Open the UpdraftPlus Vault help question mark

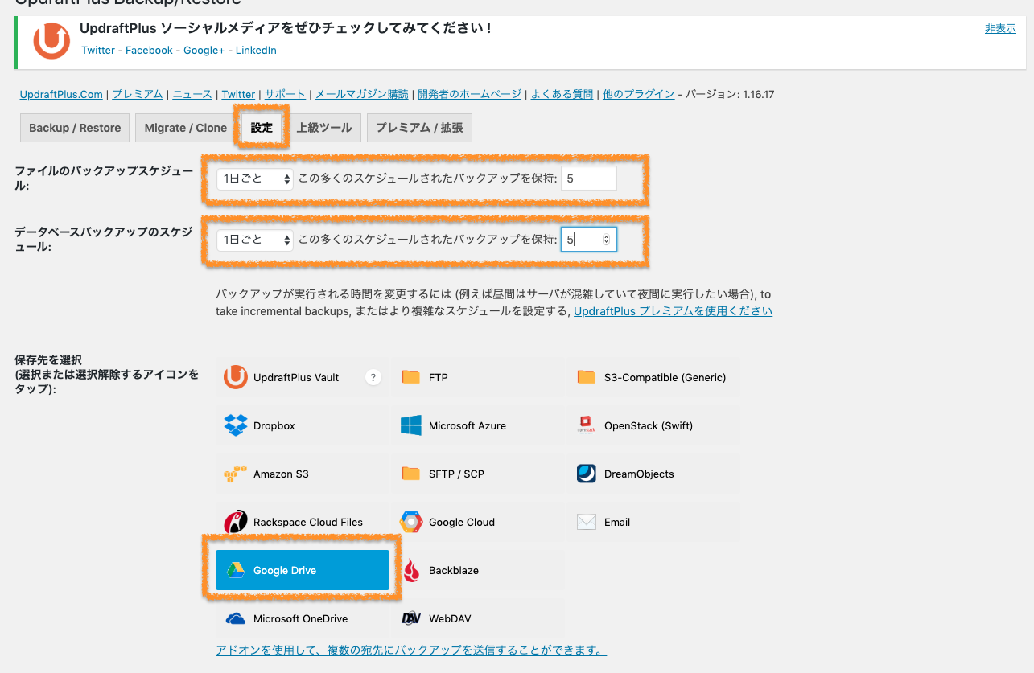point(373,377)
